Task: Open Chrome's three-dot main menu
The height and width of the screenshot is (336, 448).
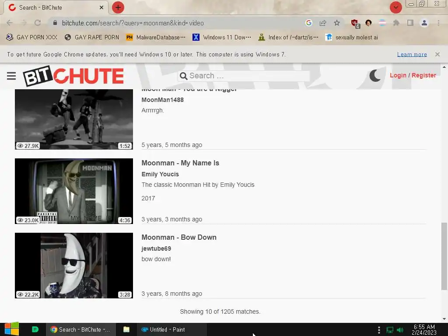Action: tap(438, 23)
